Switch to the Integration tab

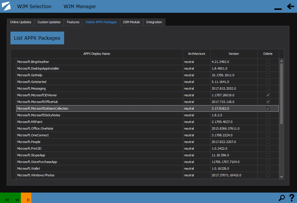[x=154, y=22]
